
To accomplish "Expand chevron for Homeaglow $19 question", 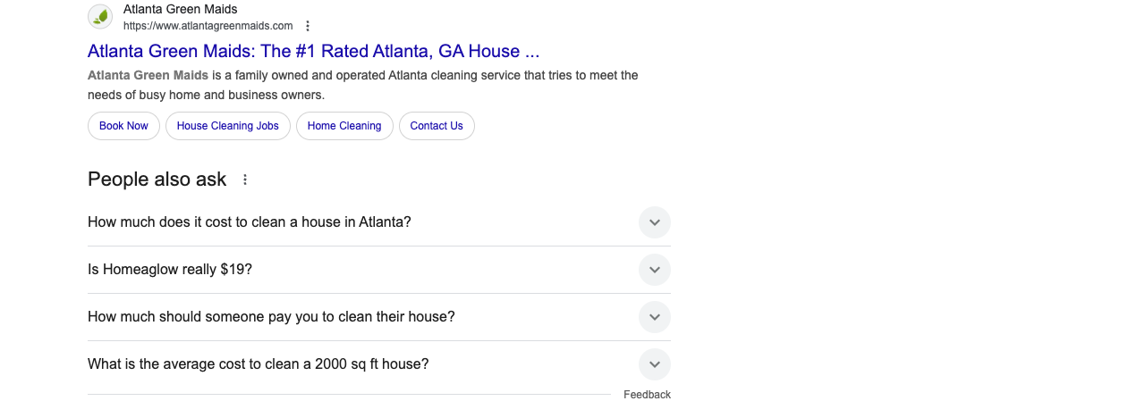I will (x=655, y=270).
